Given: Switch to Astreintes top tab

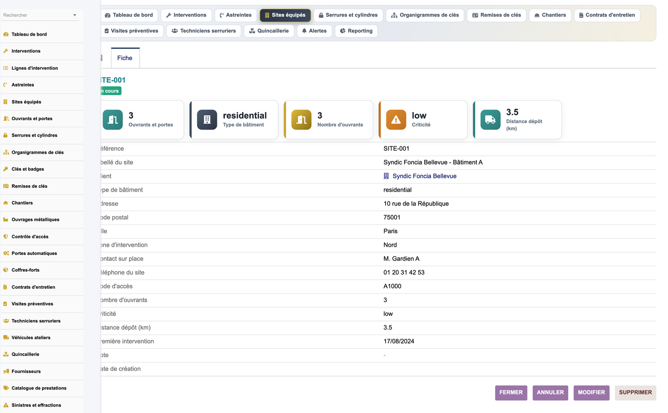Looking at the screenshot, I should [236, 15].
